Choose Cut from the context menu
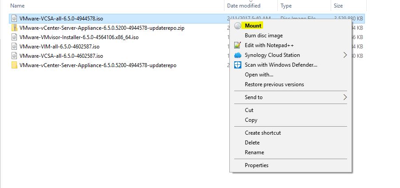Screen dimensions: 400x188 249,110
